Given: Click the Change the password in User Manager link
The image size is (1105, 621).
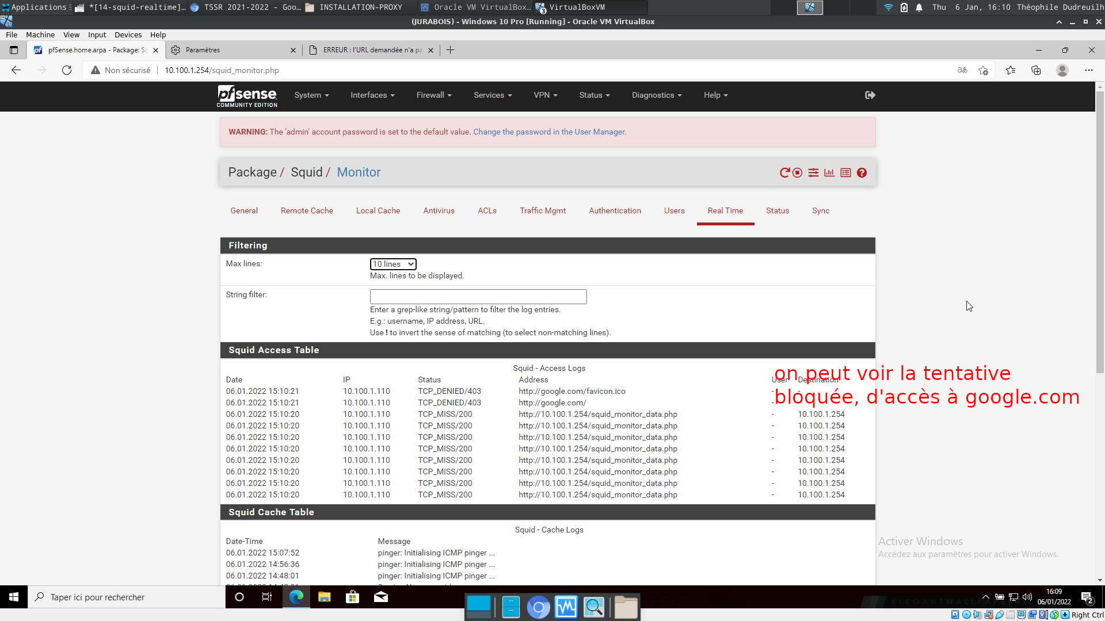Looking at the screenshot, I should [549, 132].
